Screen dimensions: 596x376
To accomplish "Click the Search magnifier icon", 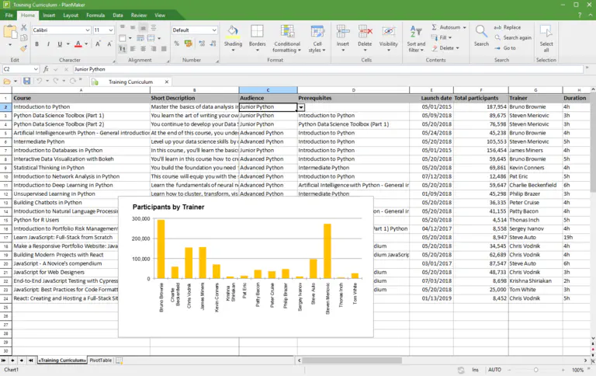I will point(481,31).
